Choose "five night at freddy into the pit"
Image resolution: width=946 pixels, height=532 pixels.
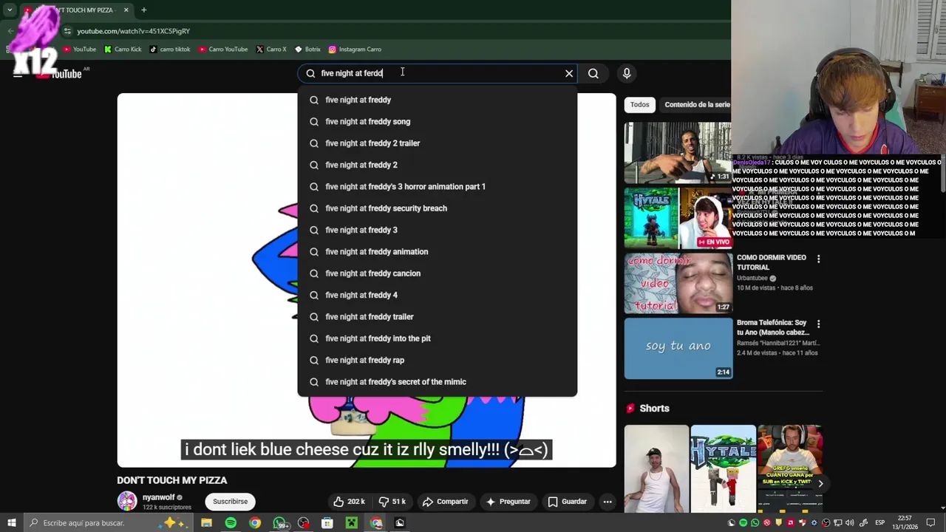437,338
